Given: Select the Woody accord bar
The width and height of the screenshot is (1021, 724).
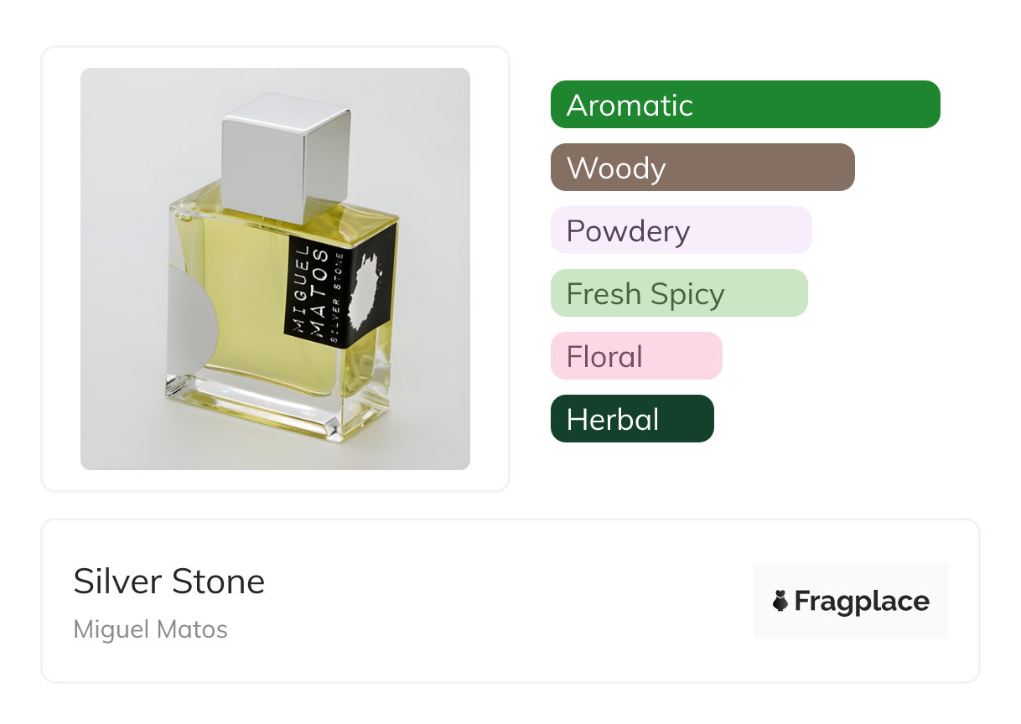Looking at the screenshot, I should [702, 168].
